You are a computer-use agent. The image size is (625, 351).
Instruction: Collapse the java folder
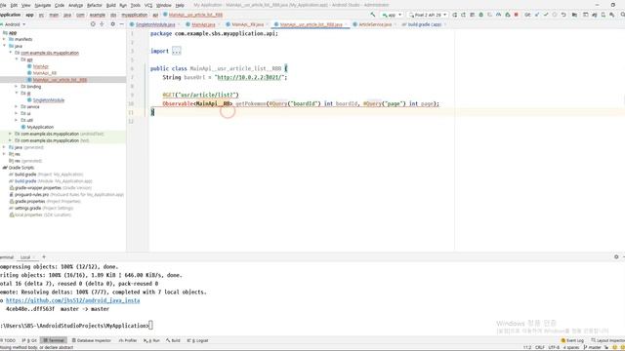4,46
